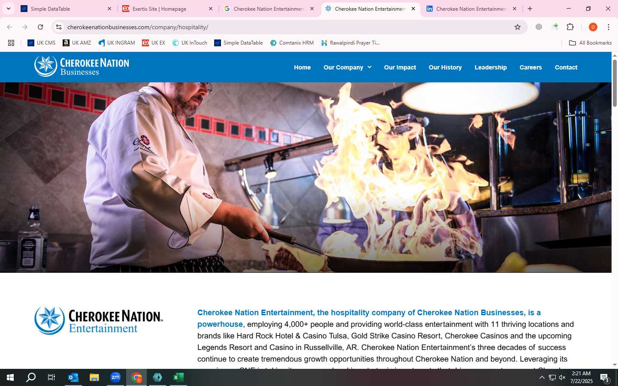Image resolution: width=618 pixels, height=386 pixels.
Task: Open the UK CMS bookmark
Action: (42, 43)
